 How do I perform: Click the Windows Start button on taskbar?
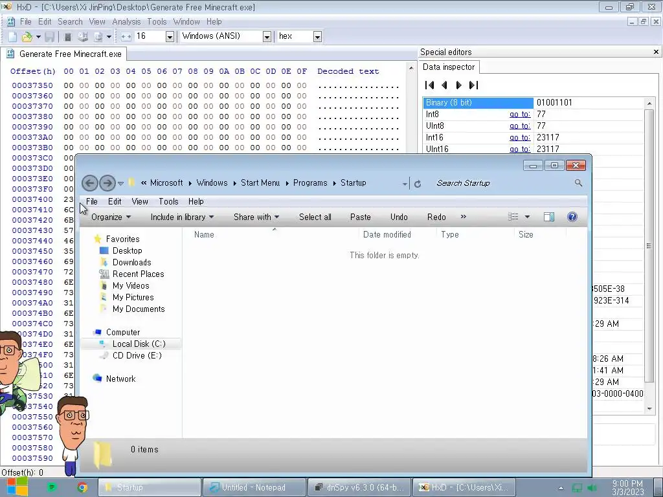(17, 487)
